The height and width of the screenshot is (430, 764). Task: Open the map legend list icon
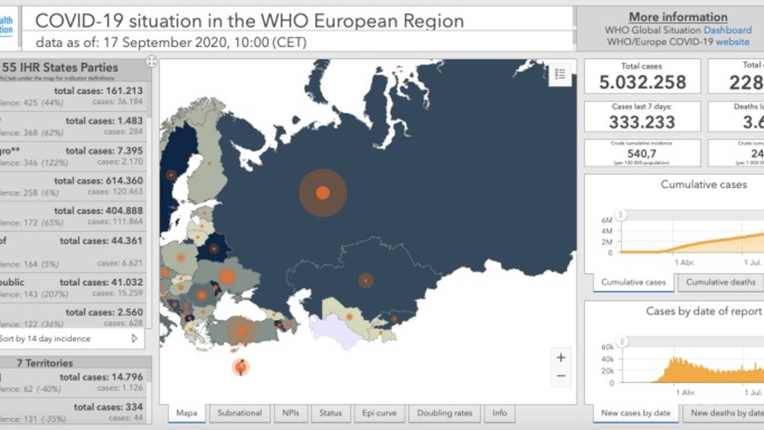pyautogui.click(x=560, y=74)
